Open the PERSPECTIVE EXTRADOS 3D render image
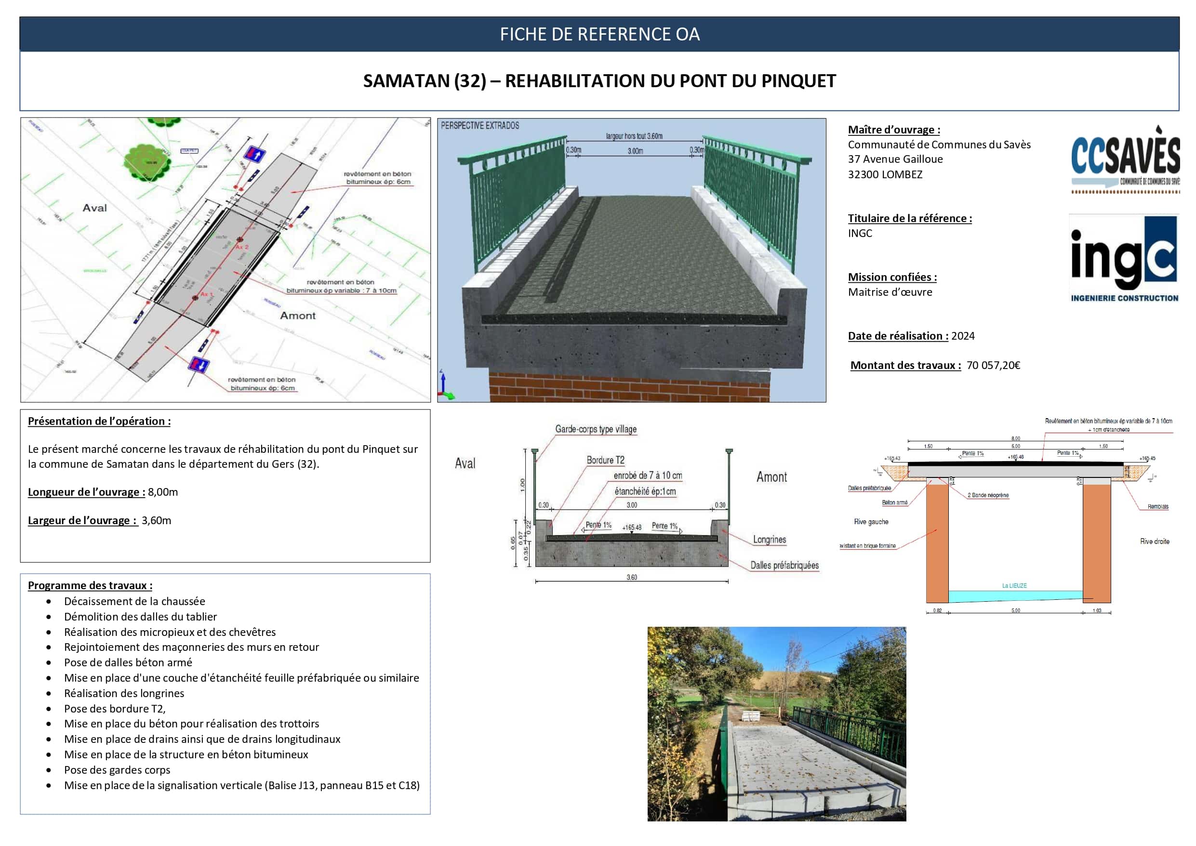This screenshot has height=846, width=1196. click(631, 260)
